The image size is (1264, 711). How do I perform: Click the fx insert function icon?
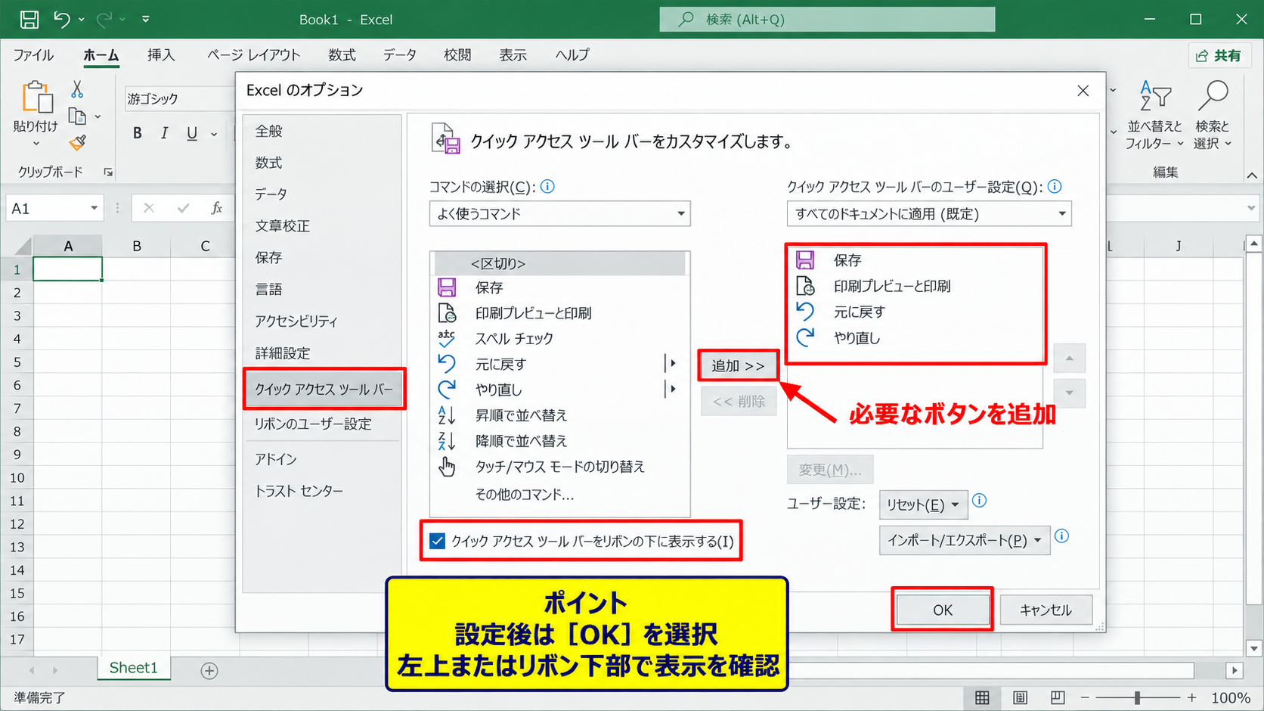click(x=217, y=208)
